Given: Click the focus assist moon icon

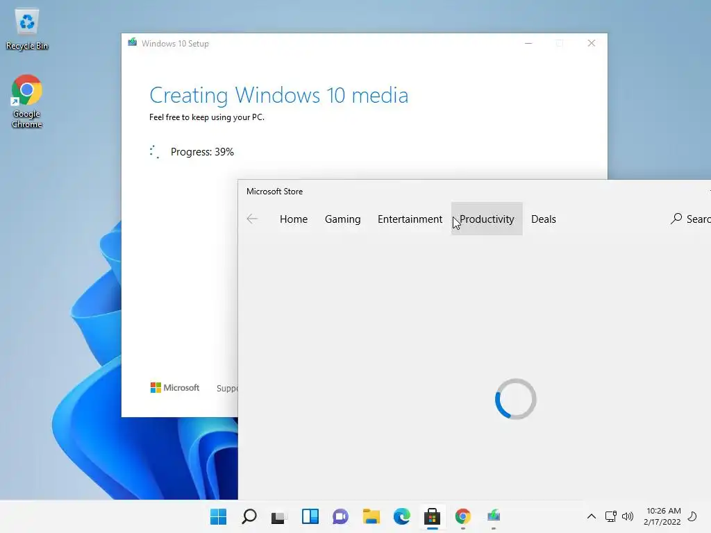Looking at the screenshot, I should click(x=692, y=516).
